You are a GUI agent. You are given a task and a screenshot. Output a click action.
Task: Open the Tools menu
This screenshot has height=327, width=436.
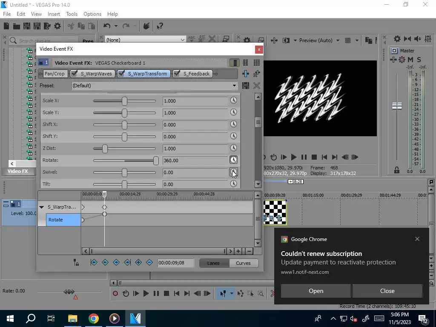click(x=72, y=14)
